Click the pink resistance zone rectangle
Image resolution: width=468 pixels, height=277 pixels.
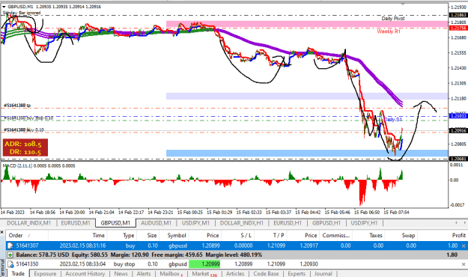(x=307, y=25)
